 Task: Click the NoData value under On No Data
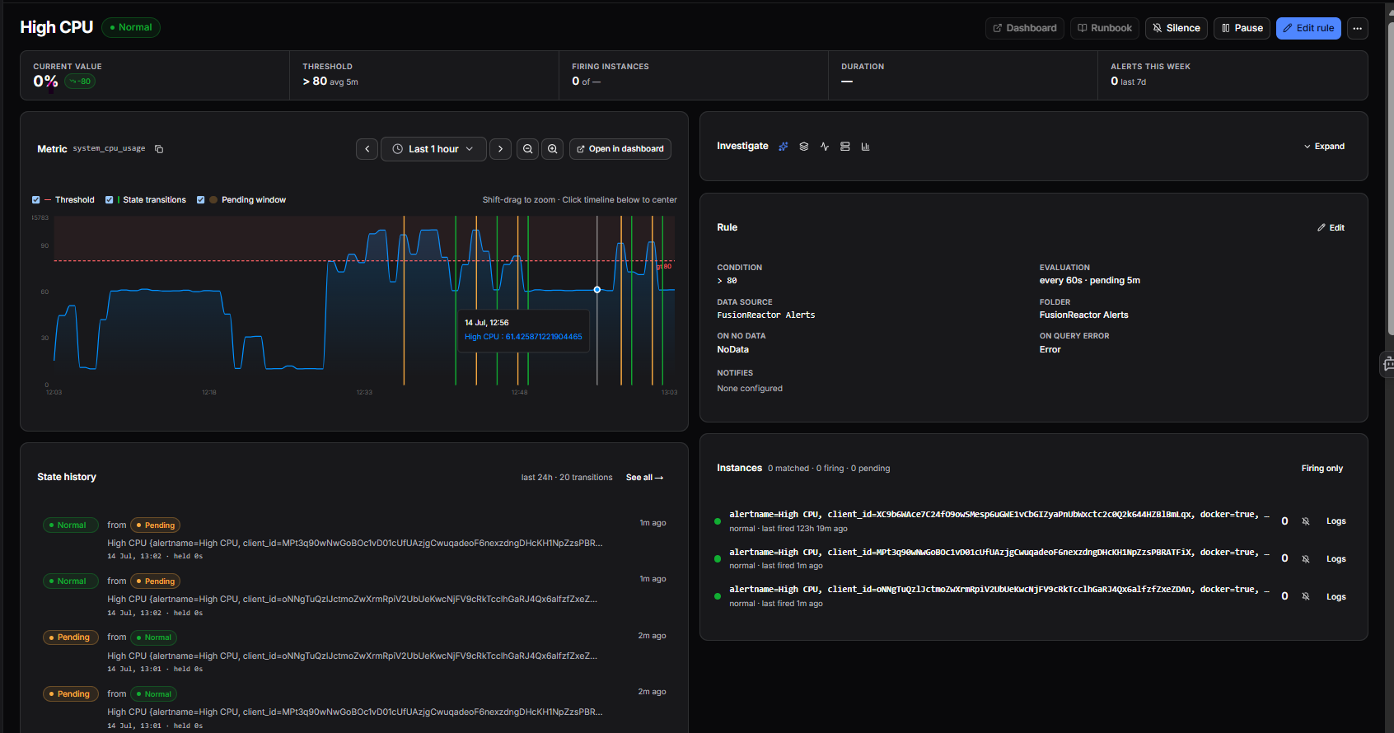pyautogui.click(x=732, y=350)
